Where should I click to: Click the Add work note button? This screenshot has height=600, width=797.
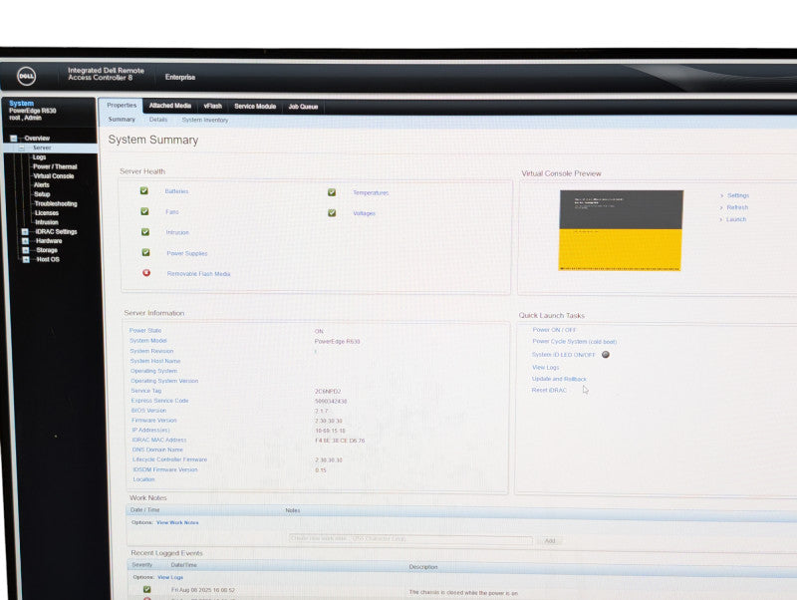550,540
